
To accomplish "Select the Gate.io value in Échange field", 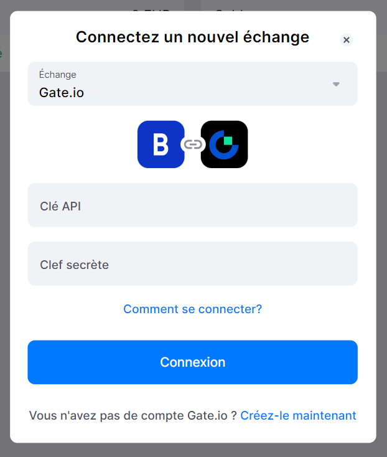I will [62, 93].
